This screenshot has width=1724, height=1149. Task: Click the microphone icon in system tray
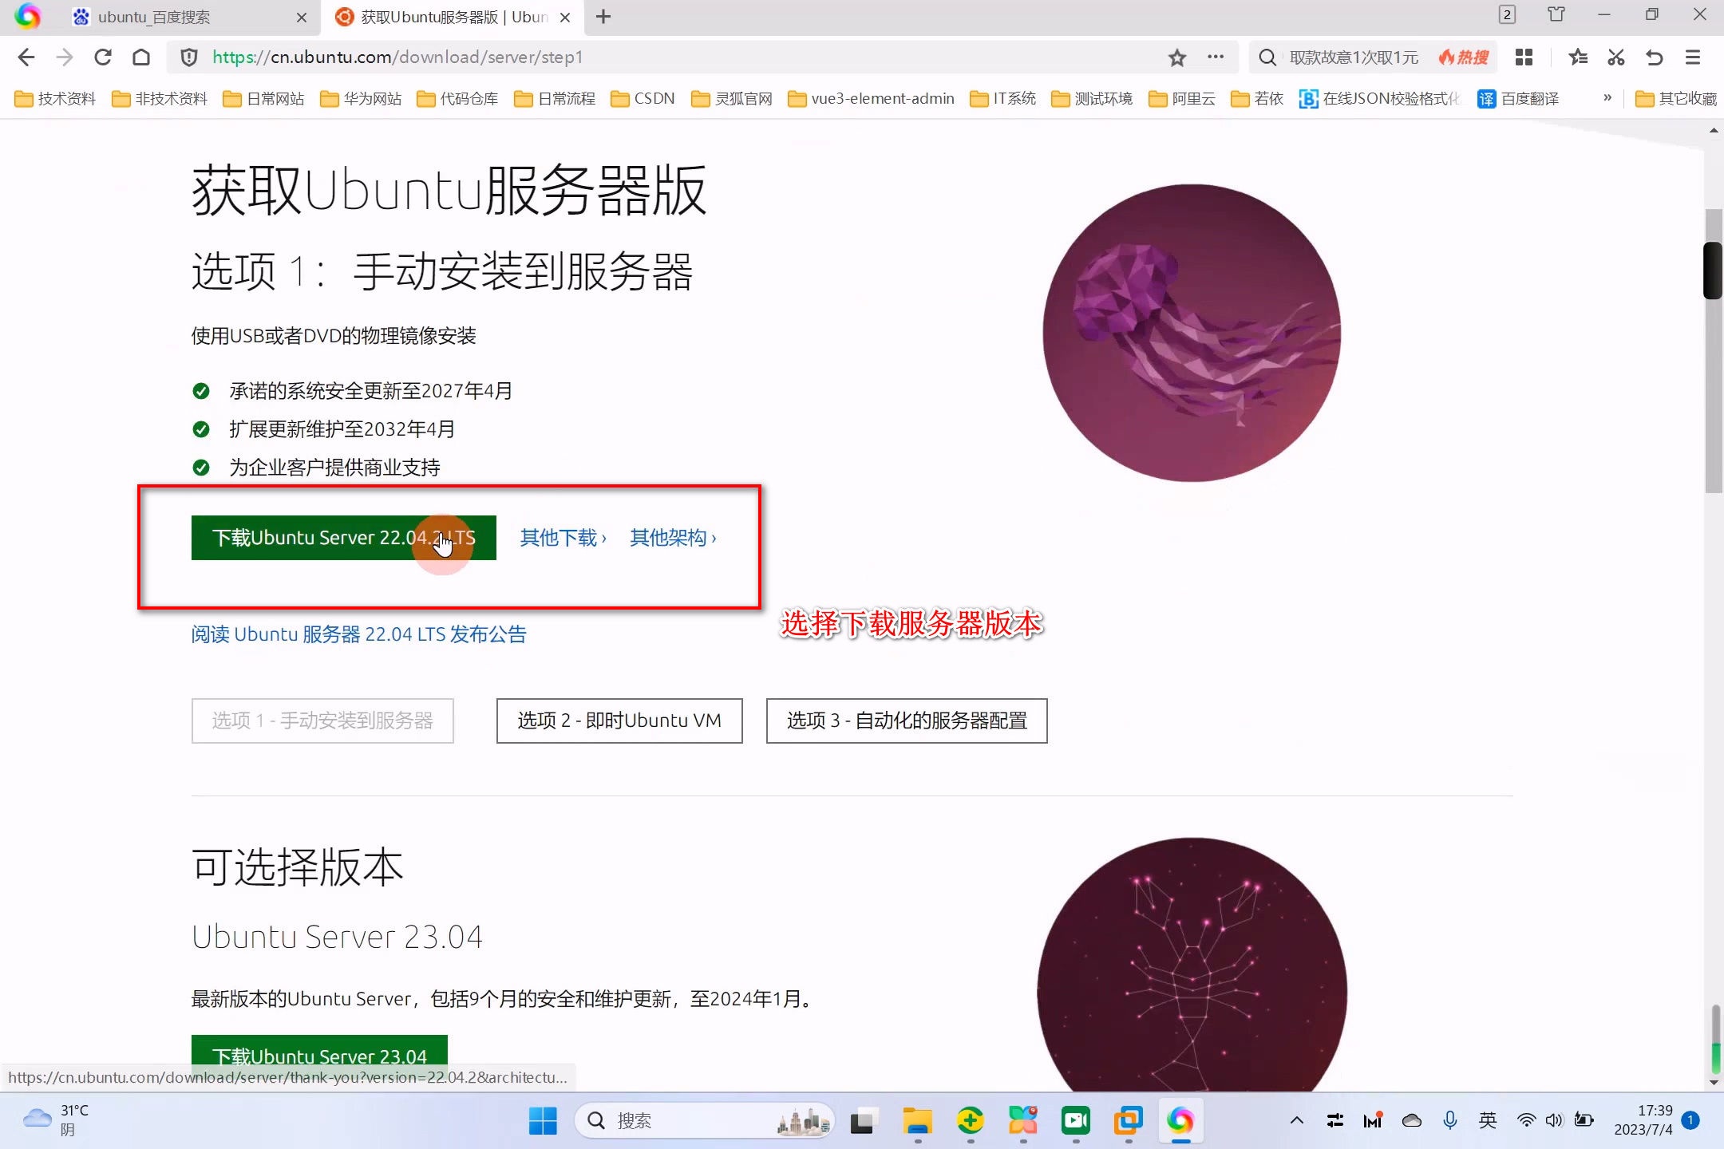(1450, 1121)
